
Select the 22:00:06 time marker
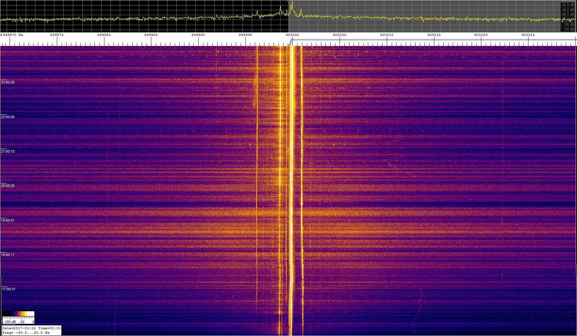(x=8, y=117)
